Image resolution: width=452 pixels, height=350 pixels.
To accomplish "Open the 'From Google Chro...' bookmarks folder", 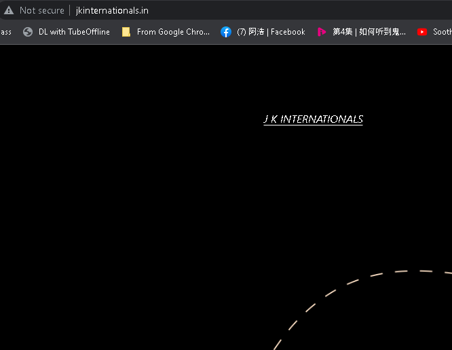I will pyautogui.click(x=173, y=32).
